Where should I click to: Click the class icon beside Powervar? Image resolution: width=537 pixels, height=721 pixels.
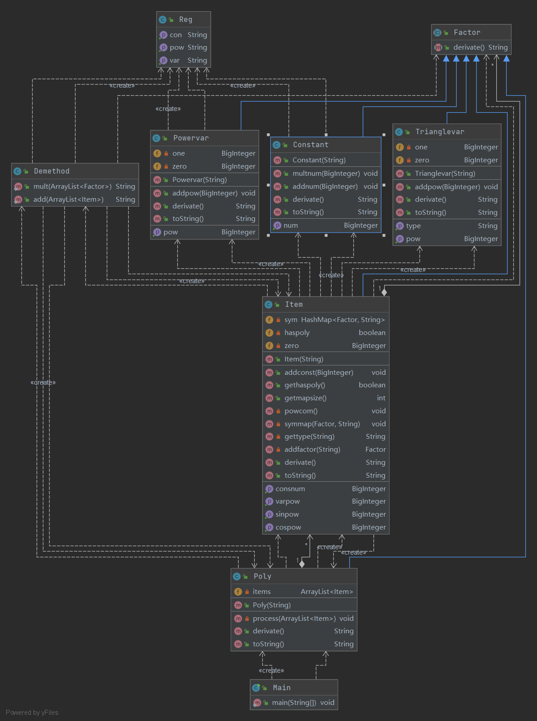click(156, 138)
